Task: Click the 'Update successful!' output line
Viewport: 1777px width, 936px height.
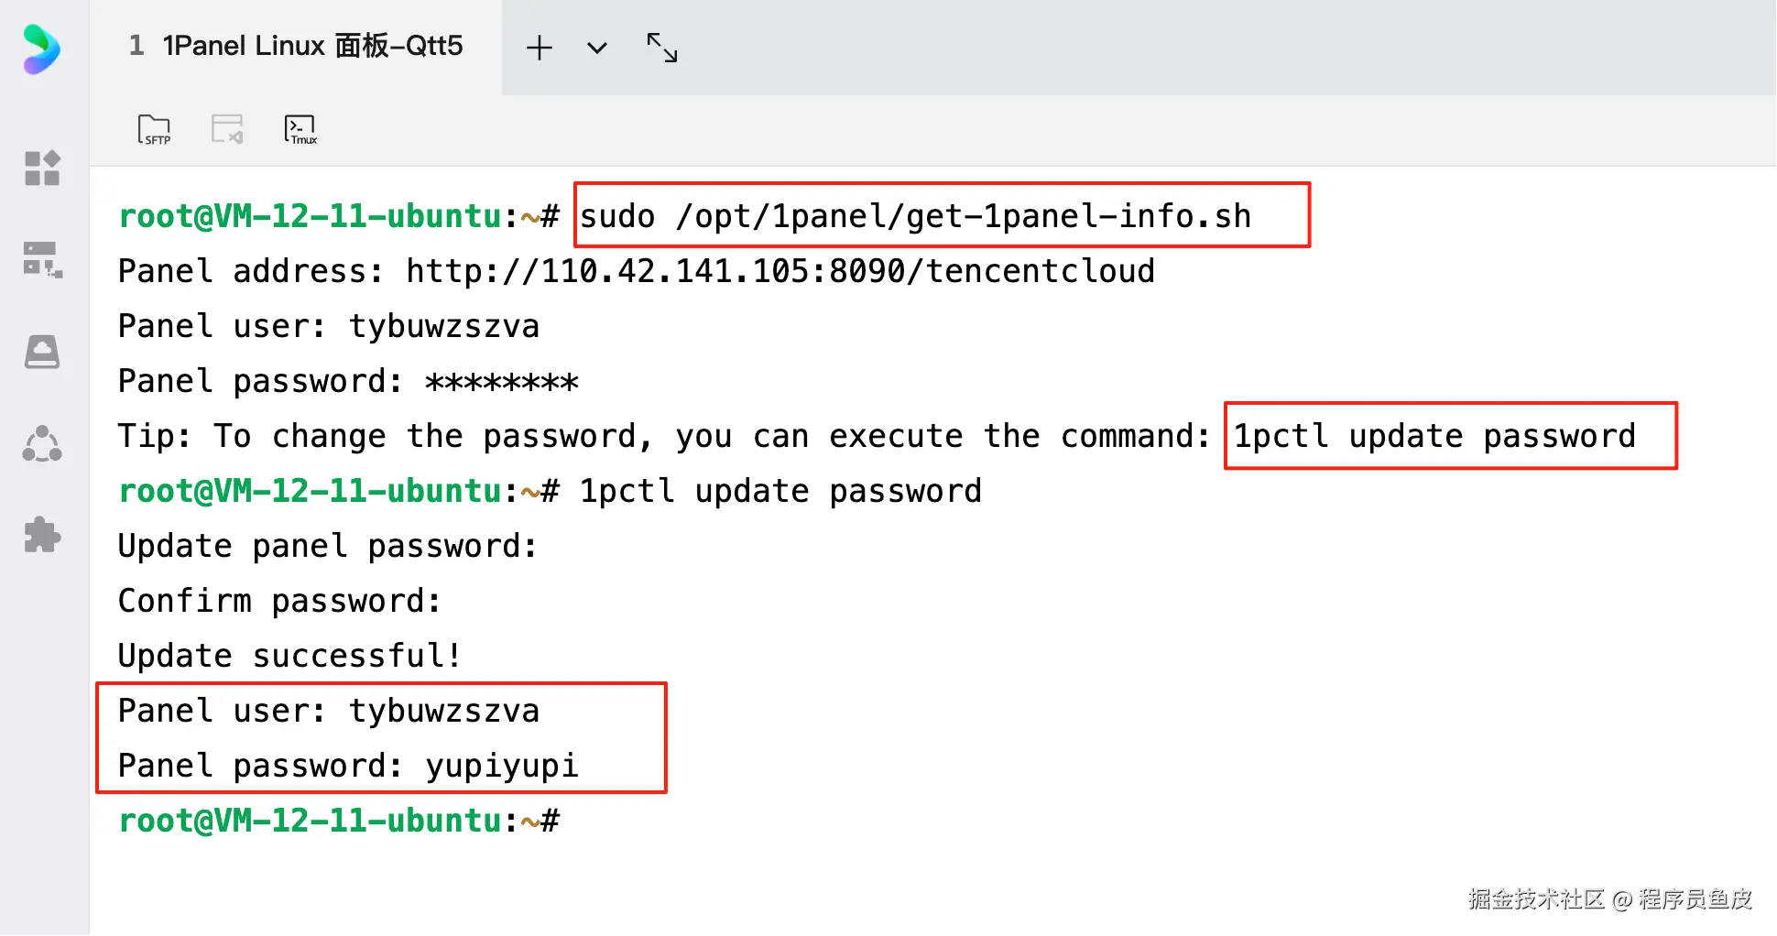Action: [289, 656]
